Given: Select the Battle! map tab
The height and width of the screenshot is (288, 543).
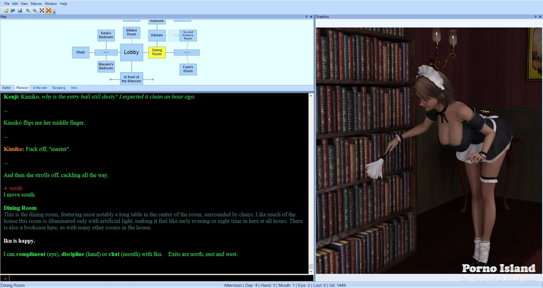Looking at the screenshot, I should [7, 88].
